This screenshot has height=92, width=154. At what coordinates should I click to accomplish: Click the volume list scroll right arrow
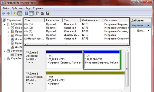(127, 44)
